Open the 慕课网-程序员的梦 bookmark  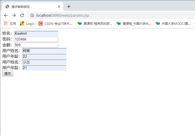click(x=95, y=24)
